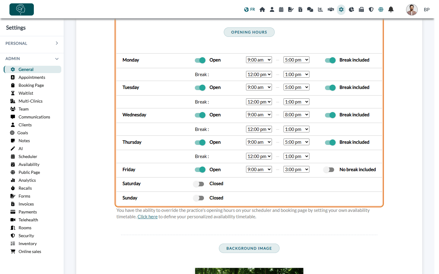Select Online sales in sidebar
Viewport: 439px width, 274px height.
(x=30, y=251)
